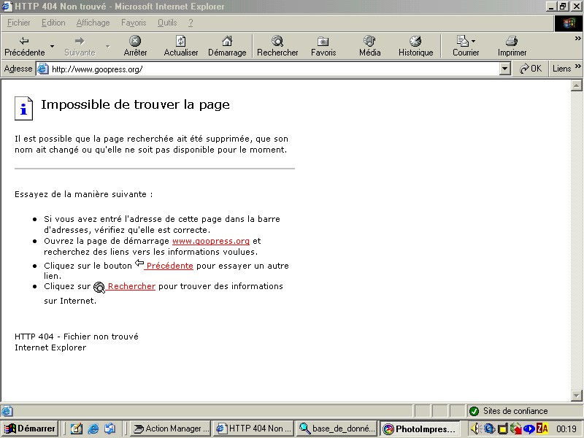This screenshot has height=438, width=584.
Task: Switch to base_de_donné taskbar button
Action: pyautogui.click(x=337, y=429)
